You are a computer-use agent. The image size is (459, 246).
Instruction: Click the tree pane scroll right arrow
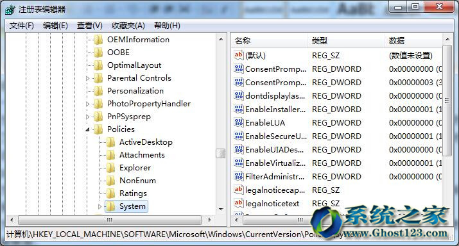pos(209,220)
